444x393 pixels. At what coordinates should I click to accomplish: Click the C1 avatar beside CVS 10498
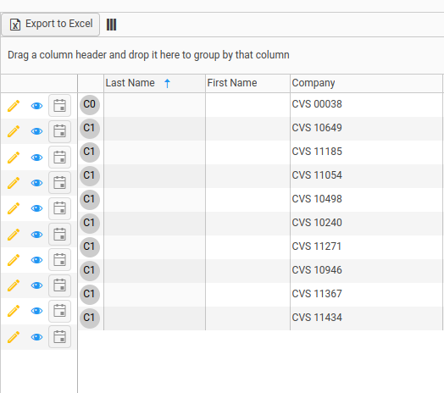point(90,200)
